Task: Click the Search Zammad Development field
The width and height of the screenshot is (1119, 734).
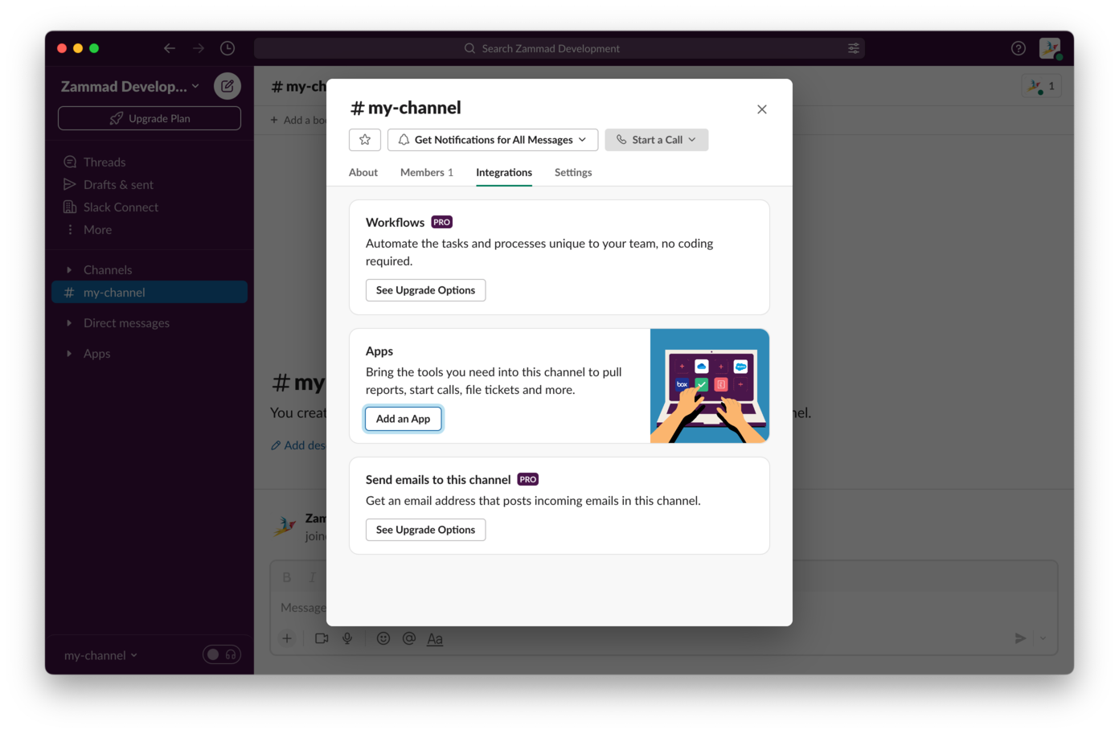Action: point(559,48)
